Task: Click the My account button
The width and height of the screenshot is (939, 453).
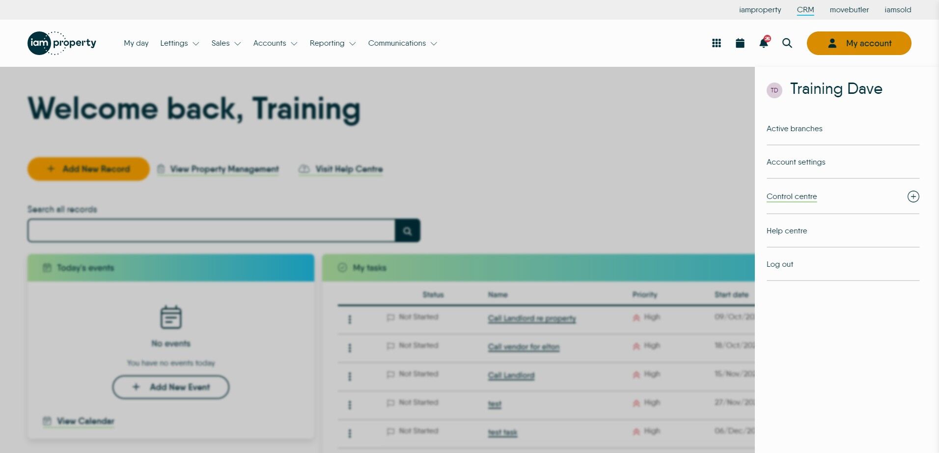Action: coord(859,43)
